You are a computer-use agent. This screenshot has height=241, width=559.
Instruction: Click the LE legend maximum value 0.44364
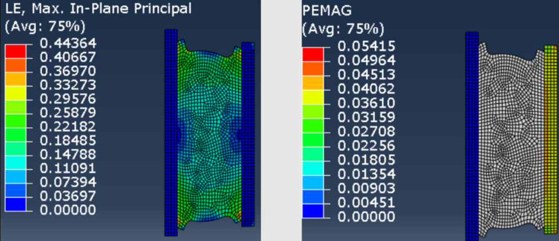[x=68, y=43]
